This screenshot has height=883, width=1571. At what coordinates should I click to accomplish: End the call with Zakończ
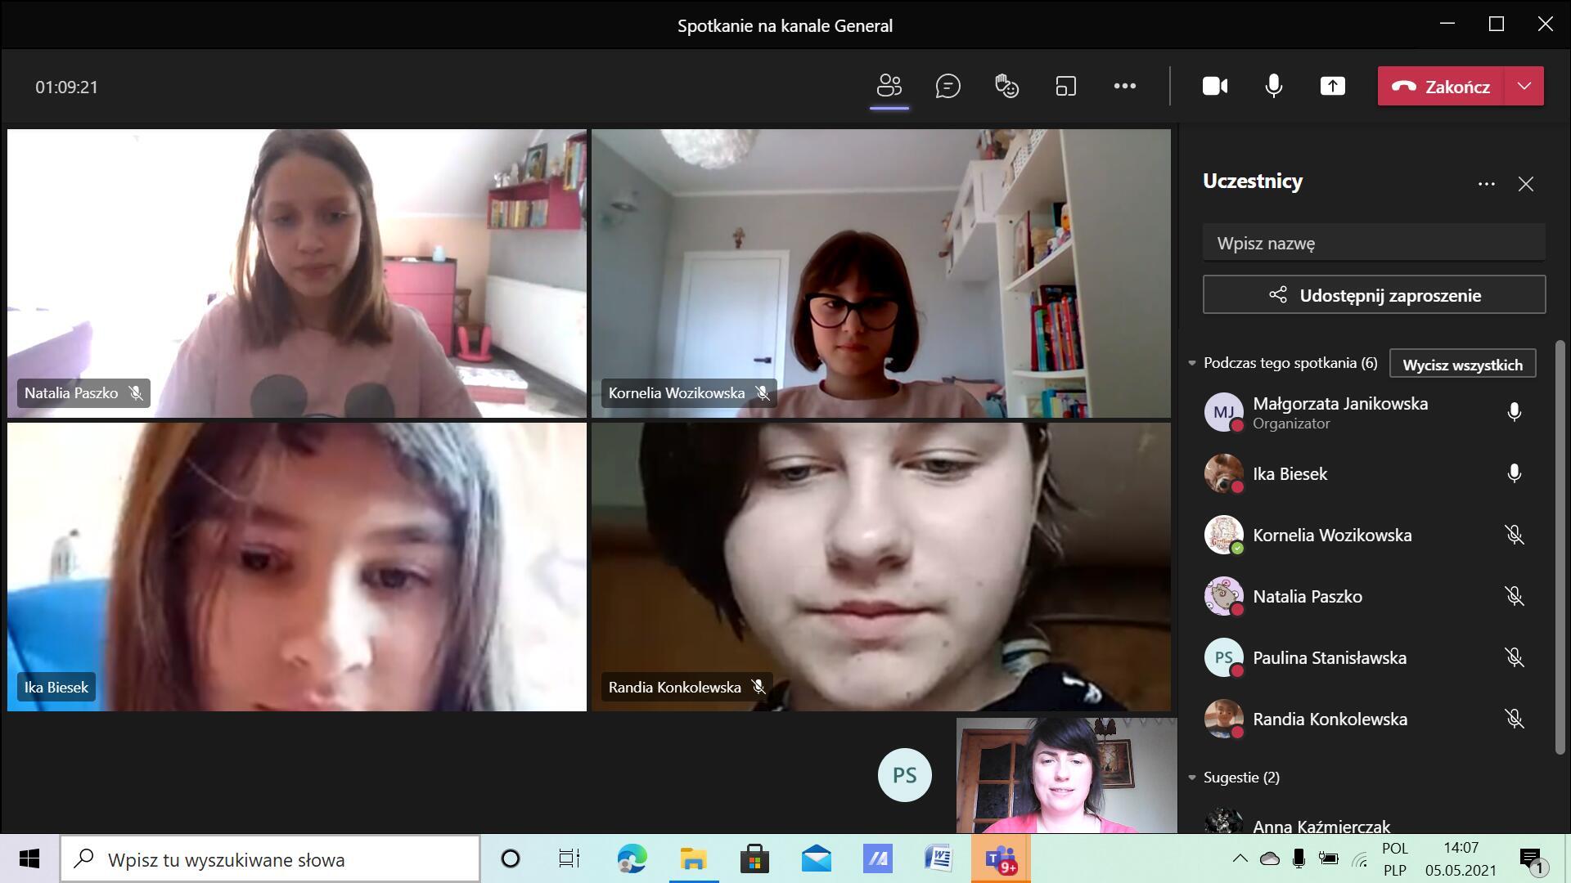tap(1441, 86)
